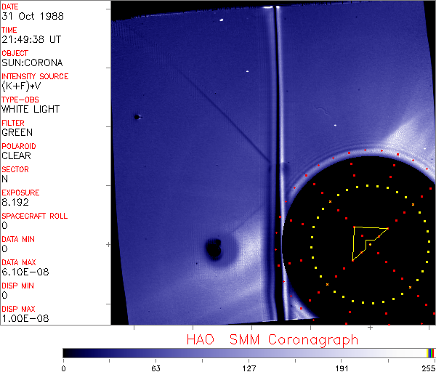Click the "CLEAR" polaroid value
Screen dimensions: 436x372
pyautogui.click(x=17, y=155)
